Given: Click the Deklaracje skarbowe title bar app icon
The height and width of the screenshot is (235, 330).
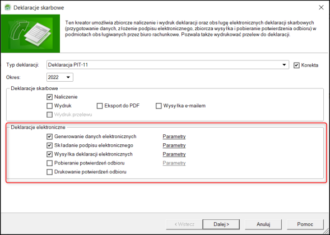Looking at the screenshot, I should point(8,8).
